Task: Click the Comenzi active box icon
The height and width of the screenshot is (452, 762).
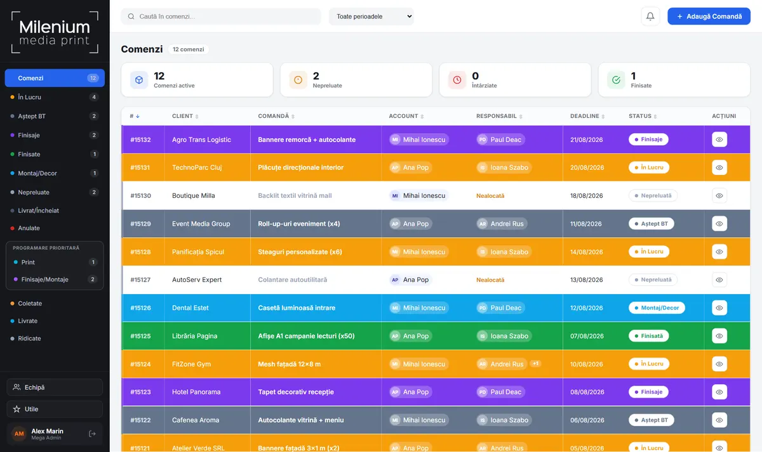Action: click(x=139, y=80)
